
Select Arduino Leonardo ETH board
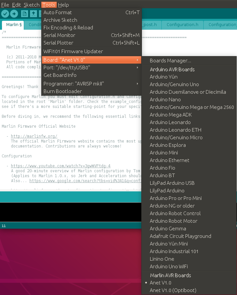(189, 130)
